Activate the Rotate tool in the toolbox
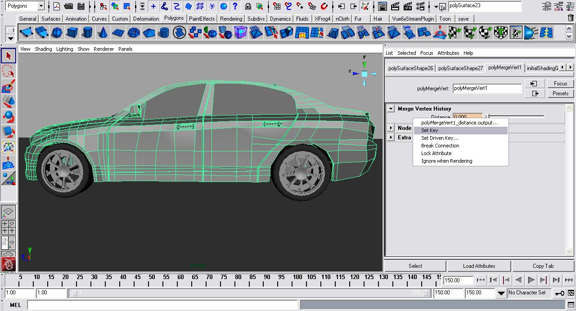Screen dimensions: 576x311 click(9, 117)
